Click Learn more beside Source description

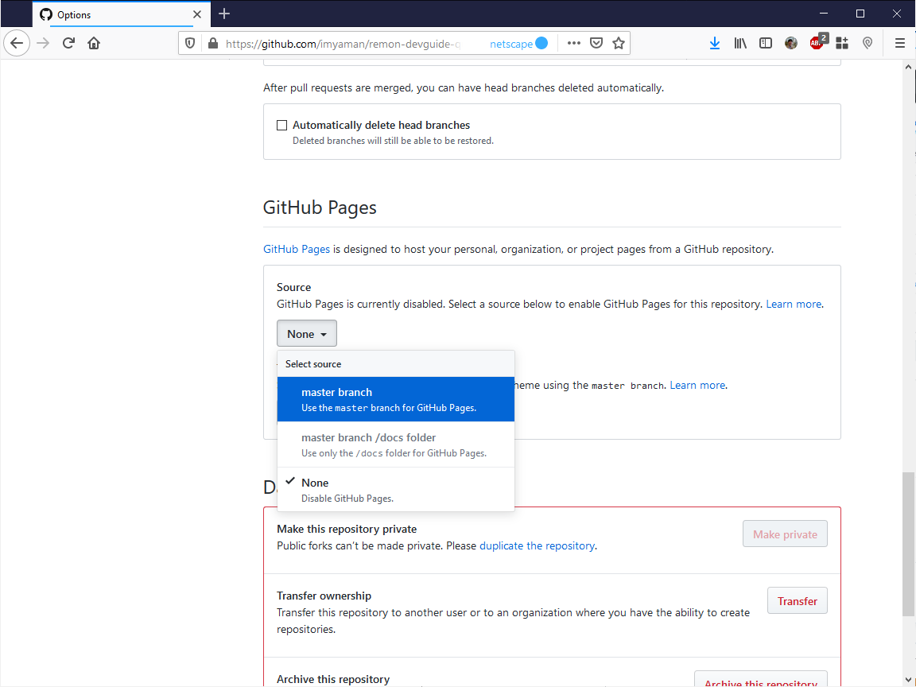tap(794, 304)
